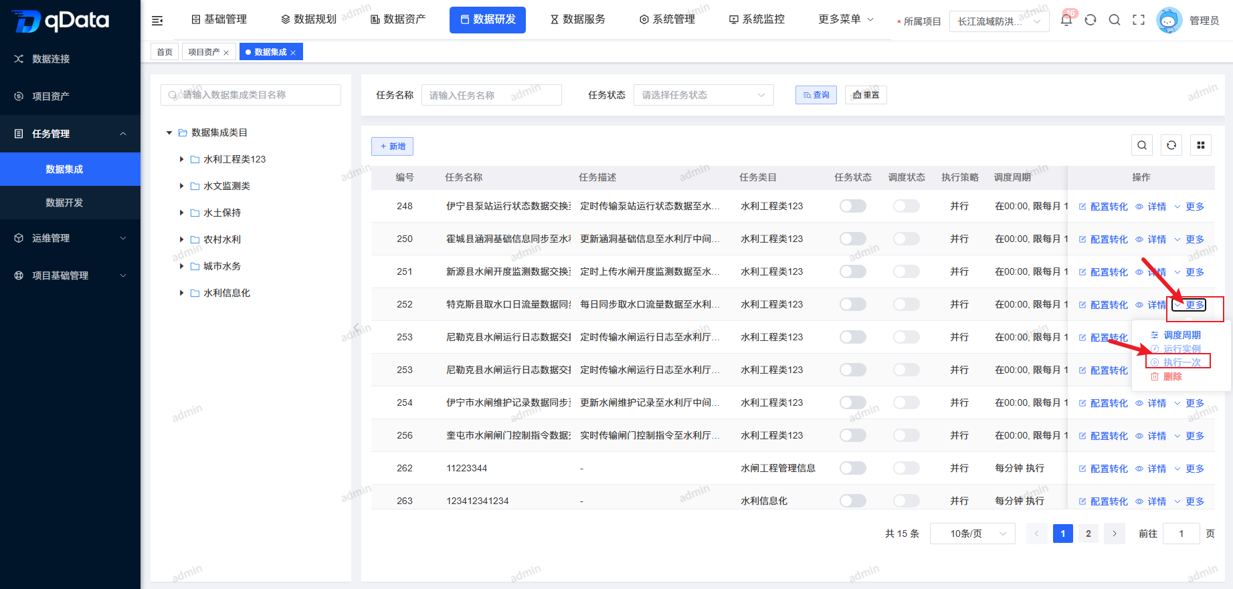Open 数据规划 top menu
1233x589 pixels.
pos(308,19)
